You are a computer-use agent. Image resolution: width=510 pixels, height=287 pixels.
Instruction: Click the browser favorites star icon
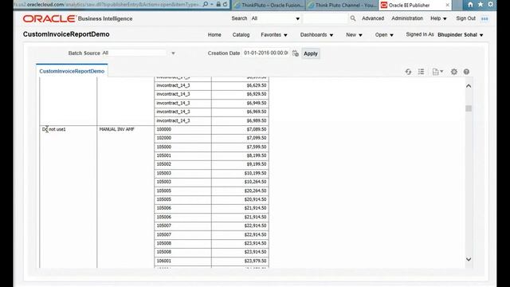tap(481, 5)
